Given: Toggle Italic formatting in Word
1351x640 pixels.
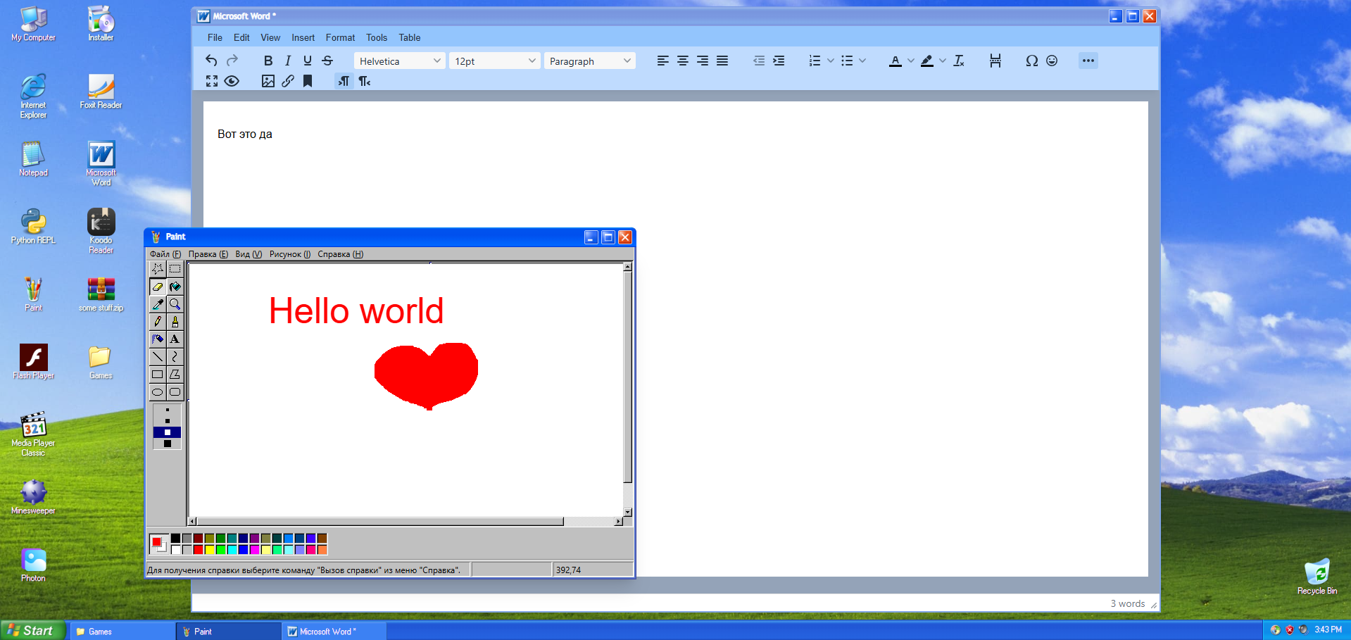Looking at the screenshot, I should coord(288,61).
